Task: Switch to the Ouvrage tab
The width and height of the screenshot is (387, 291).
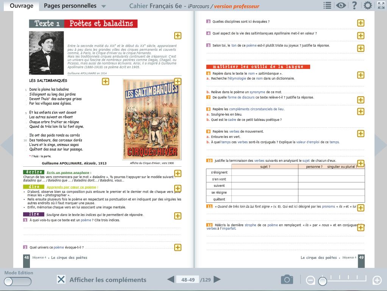Action: (21, 6)
